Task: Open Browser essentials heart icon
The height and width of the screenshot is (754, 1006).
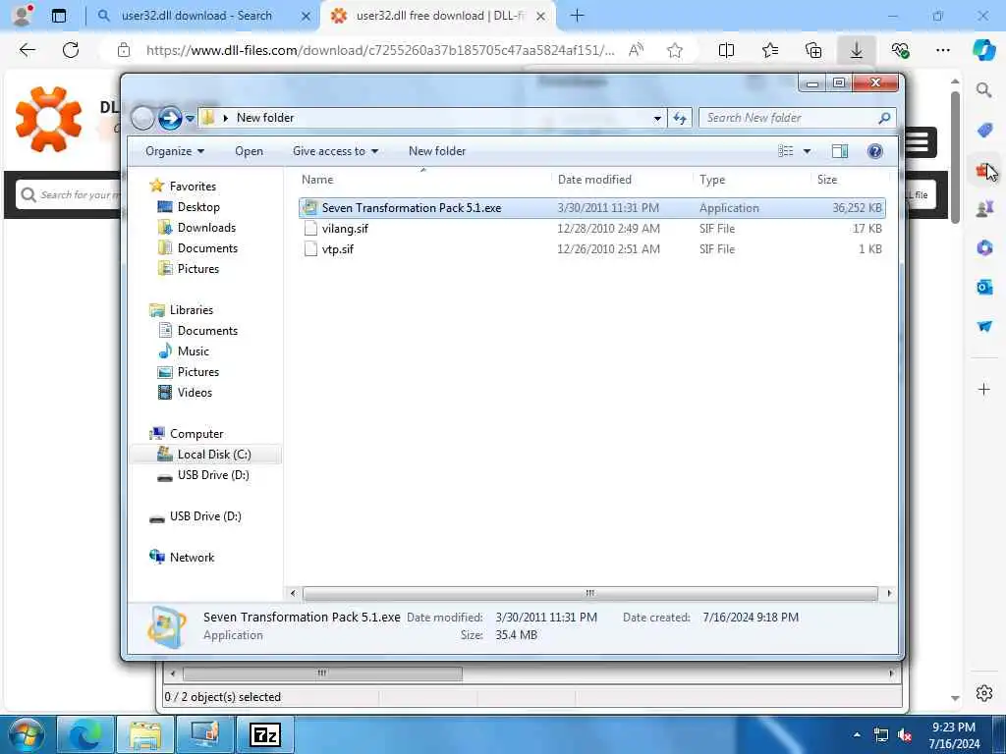Action: click(900, 50)
